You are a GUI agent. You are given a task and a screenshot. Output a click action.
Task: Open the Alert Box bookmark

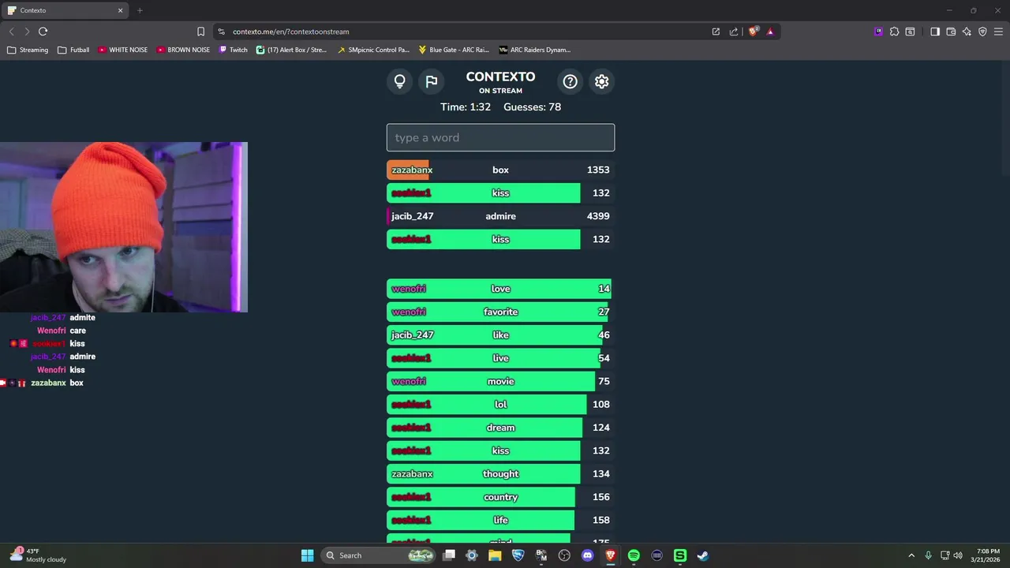point(291,50)
